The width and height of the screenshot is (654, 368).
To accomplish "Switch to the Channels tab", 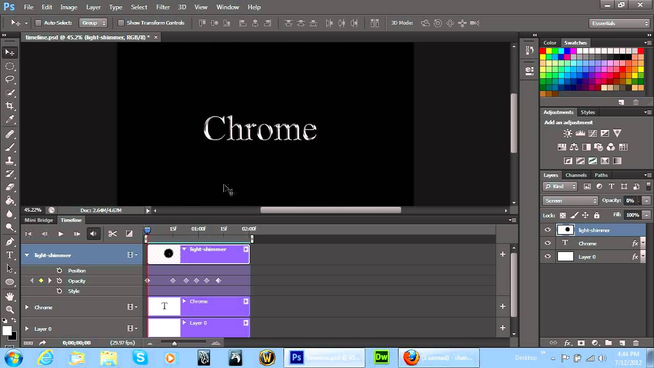I will [x=576, y=175].
